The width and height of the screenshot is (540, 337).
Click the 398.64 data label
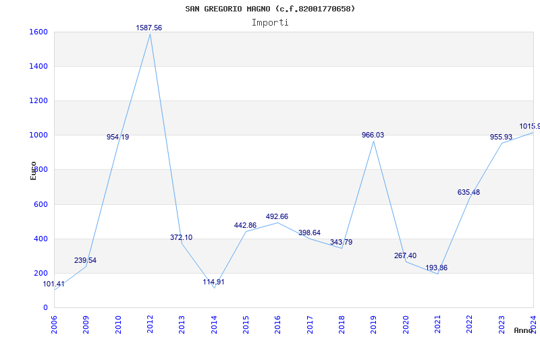[309, 233]
